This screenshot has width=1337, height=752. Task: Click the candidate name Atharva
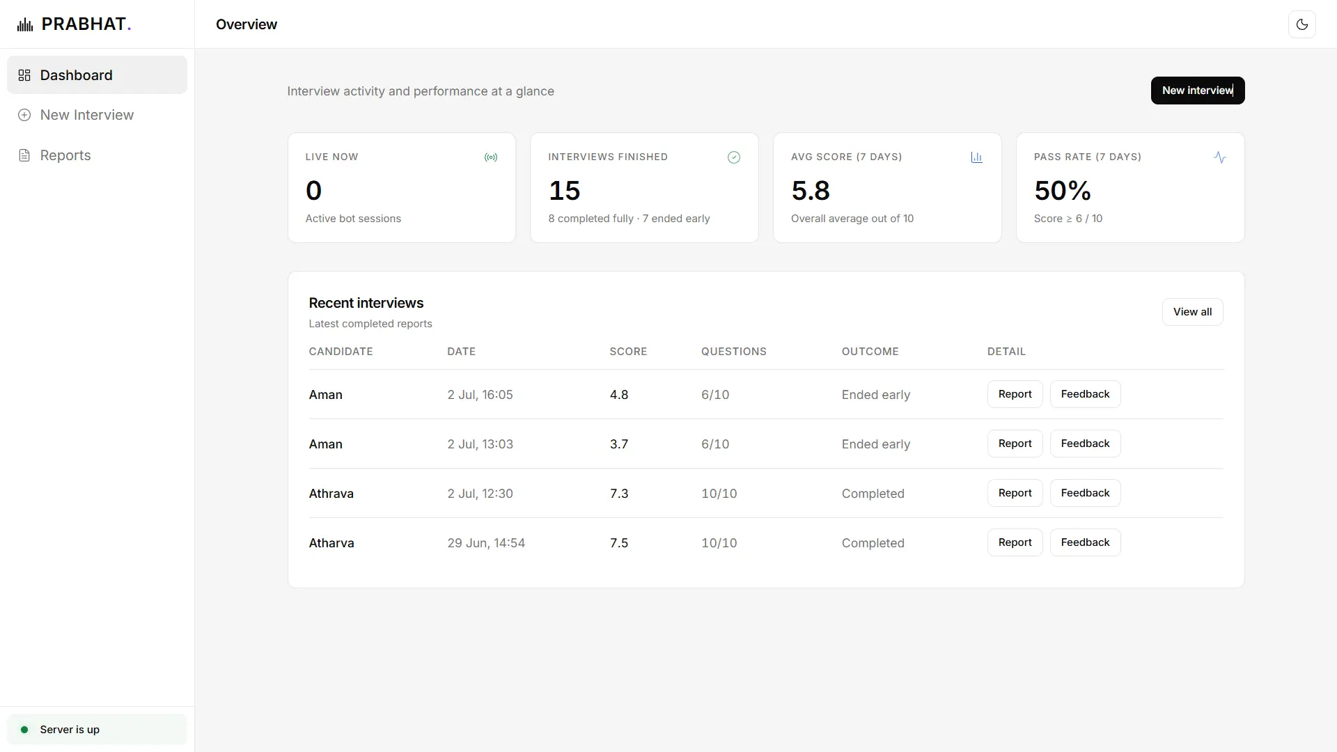(x=331, y=543)
